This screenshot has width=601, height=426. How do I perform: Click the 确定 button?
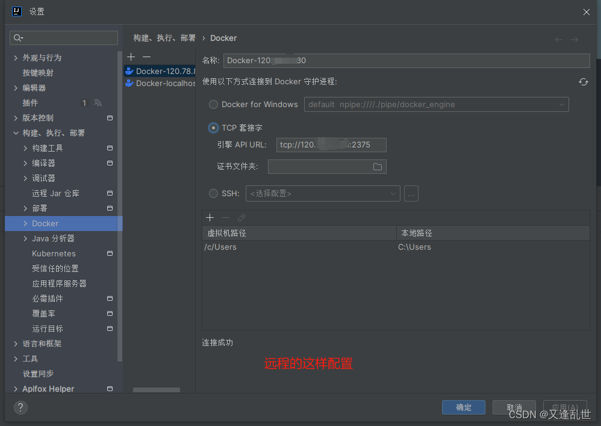[x=464, y=407]
